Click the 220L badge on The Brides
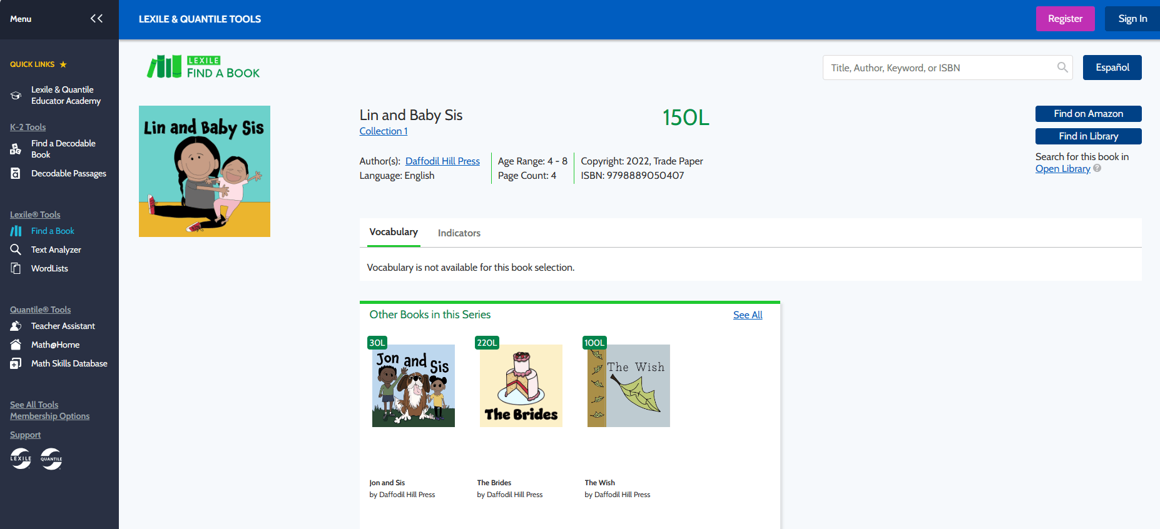The width and height of the screenshot is (1160, 529). [x=487, y=343]
